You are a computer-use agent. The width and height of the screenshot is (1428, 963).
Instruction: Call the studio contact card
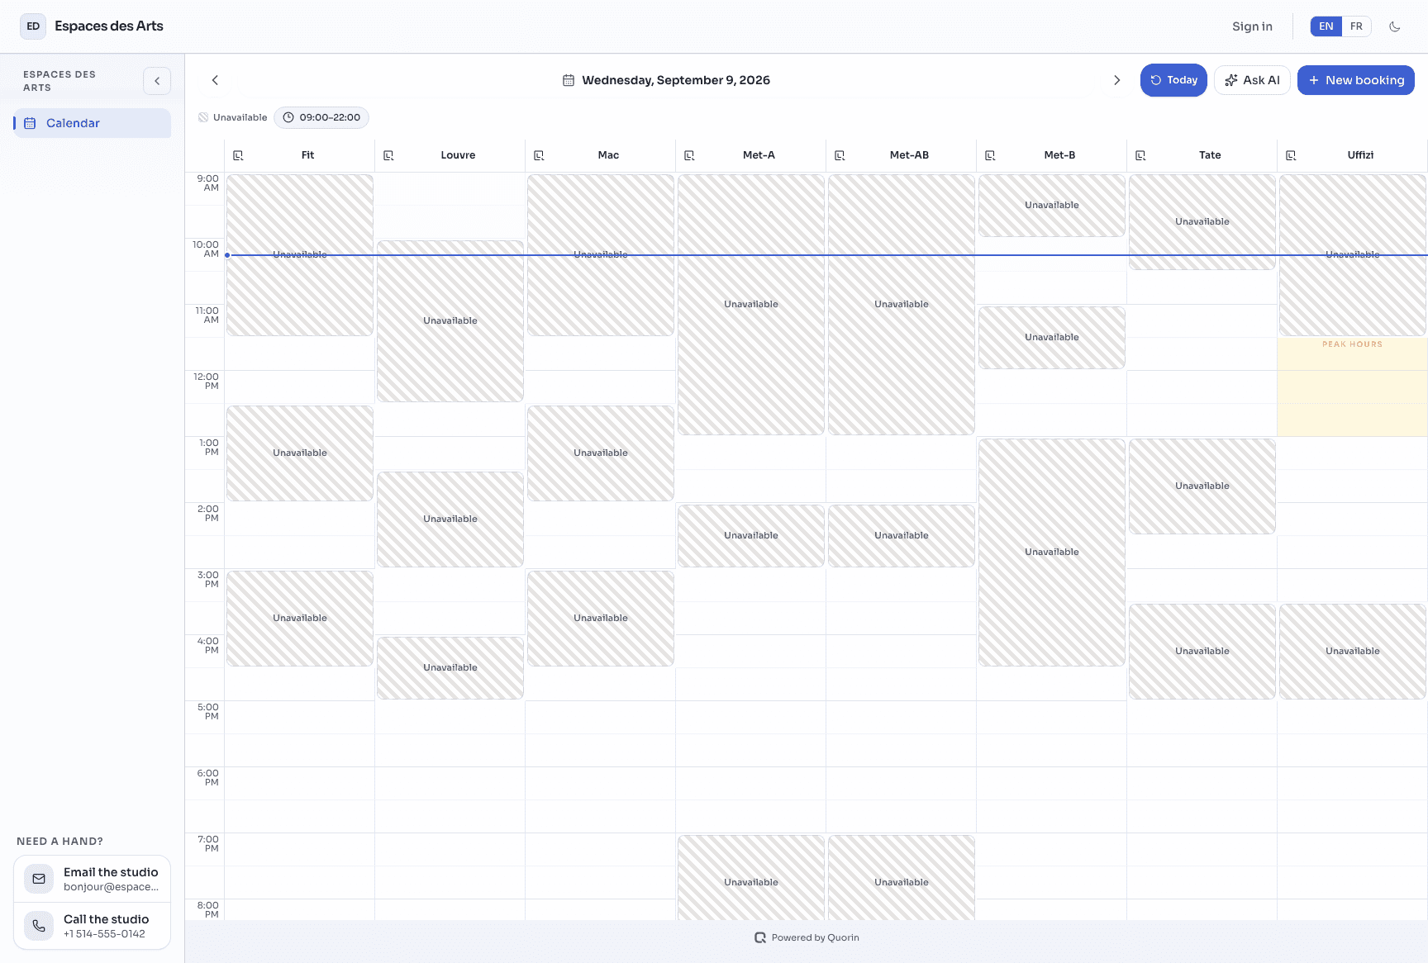point(92,926)
